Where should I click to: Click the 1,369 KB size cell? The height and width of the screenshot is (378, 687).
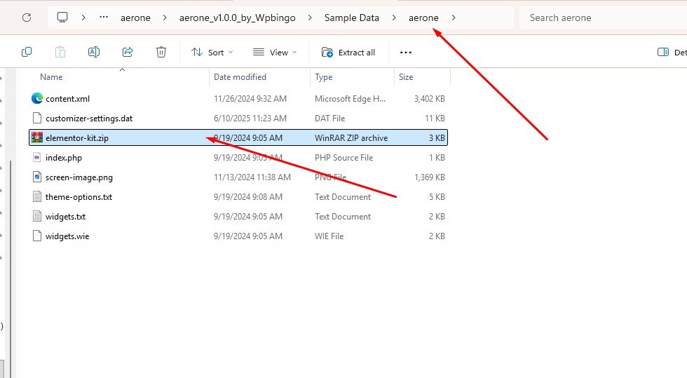point(429,177)
